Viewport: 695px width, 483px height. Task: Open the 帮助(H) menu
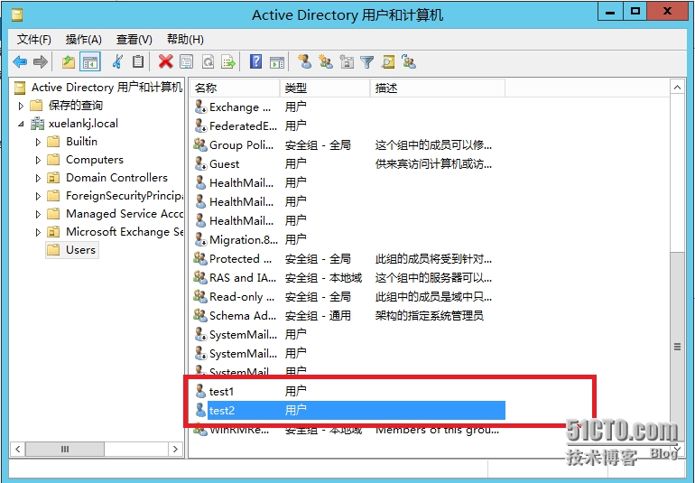185,40
